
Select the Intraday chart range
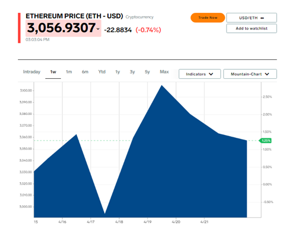[32, 72]
